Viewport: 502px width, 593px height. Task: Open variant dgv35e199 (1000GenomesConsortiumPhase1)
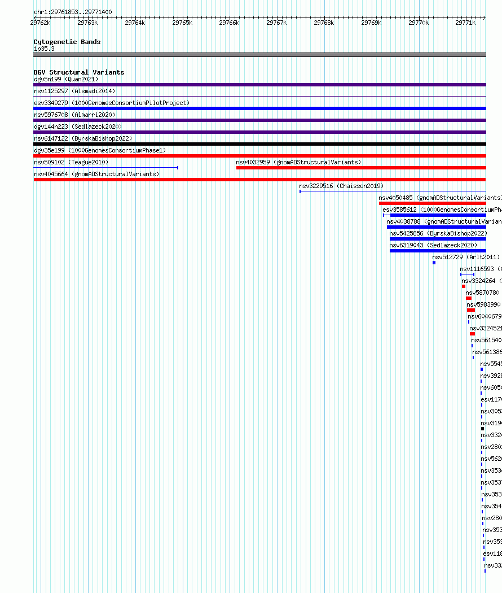click(100, 151)
